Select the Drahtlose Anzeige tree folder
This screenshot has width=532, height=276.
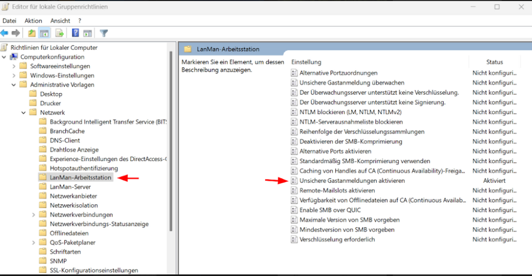(74, 149)
